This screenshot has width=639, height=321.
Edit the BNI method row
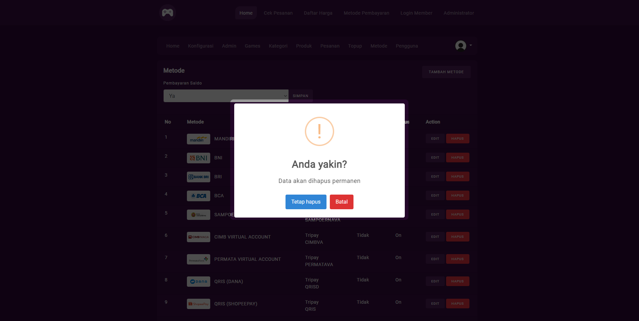tap(435, 158)
